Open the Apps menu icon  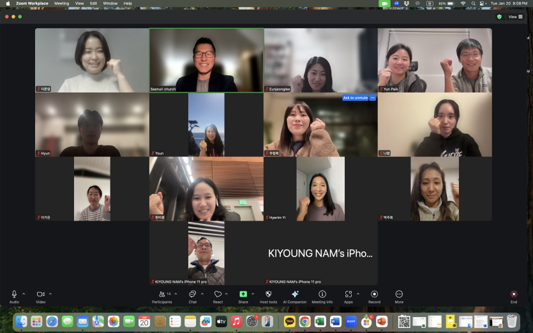[x=349, y=297]
